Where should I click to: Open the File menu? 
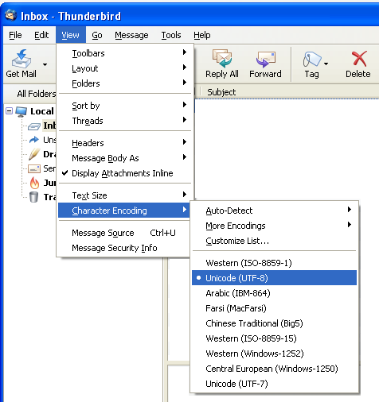pos(15,35)
